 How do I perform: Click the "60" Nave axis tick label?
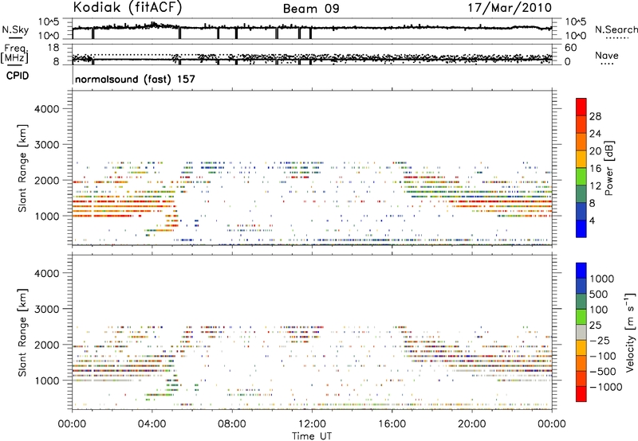click(x=570, y=48)
